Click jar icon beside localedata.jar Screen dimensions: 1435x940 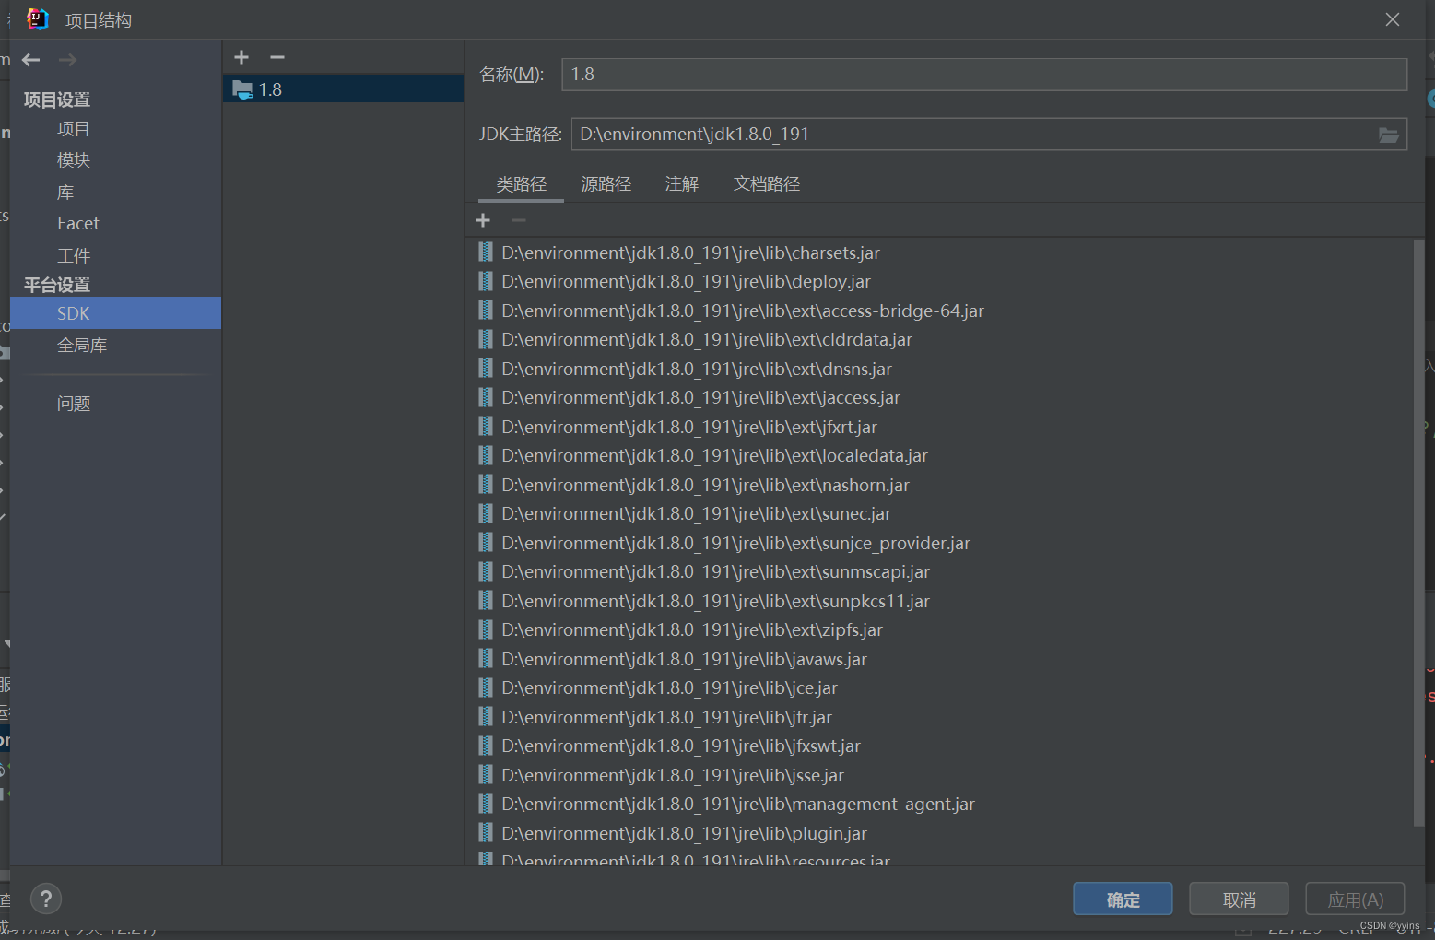click(x=486, y=455)
